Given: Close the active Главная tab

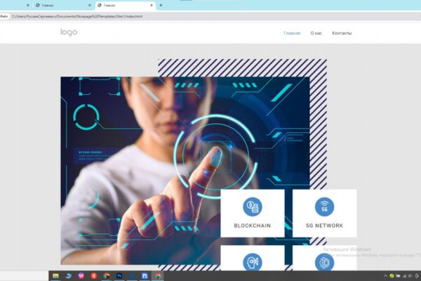Looking at the screenshot, I should [152, 5].
